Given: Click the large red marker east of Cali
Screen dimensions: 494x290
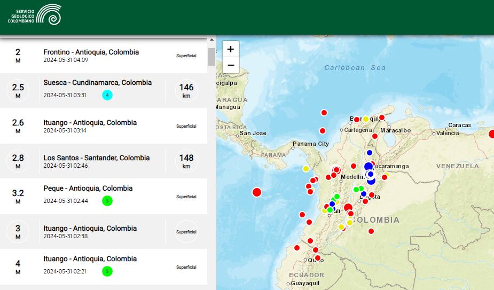Looking at the screenshot, I should pos(348,207).
